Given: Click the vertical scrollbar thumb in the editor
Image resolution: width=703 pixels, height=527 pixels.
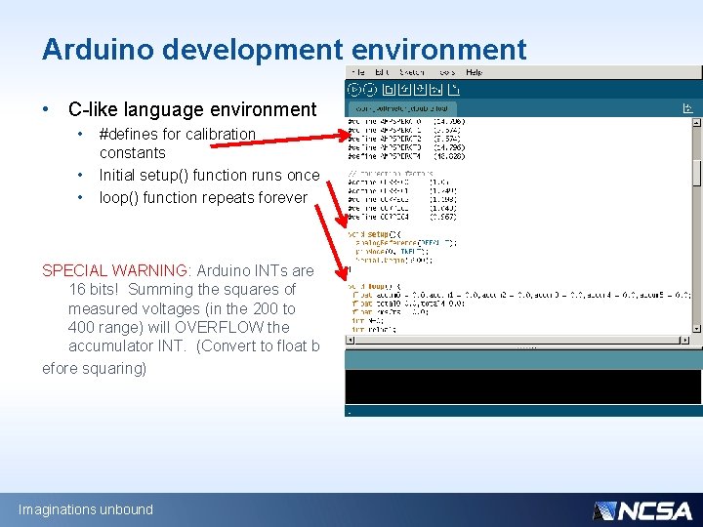Looking at the screenshot, I should [697, 173].
